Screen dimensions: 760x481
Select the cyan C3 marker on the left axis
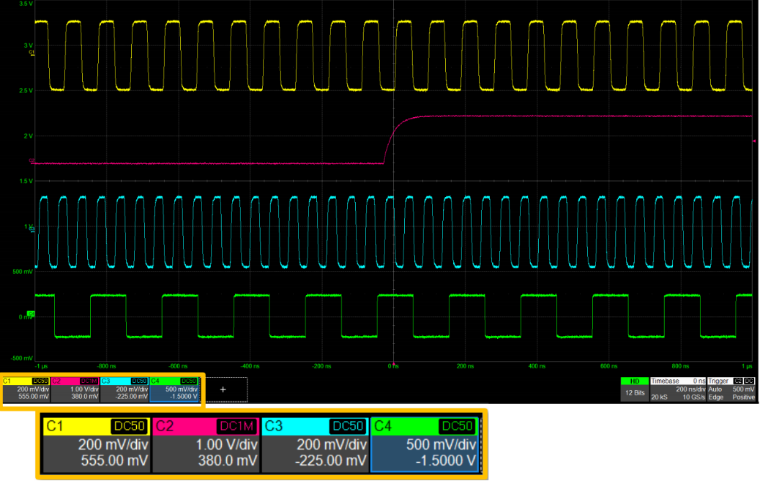point(32,229)
